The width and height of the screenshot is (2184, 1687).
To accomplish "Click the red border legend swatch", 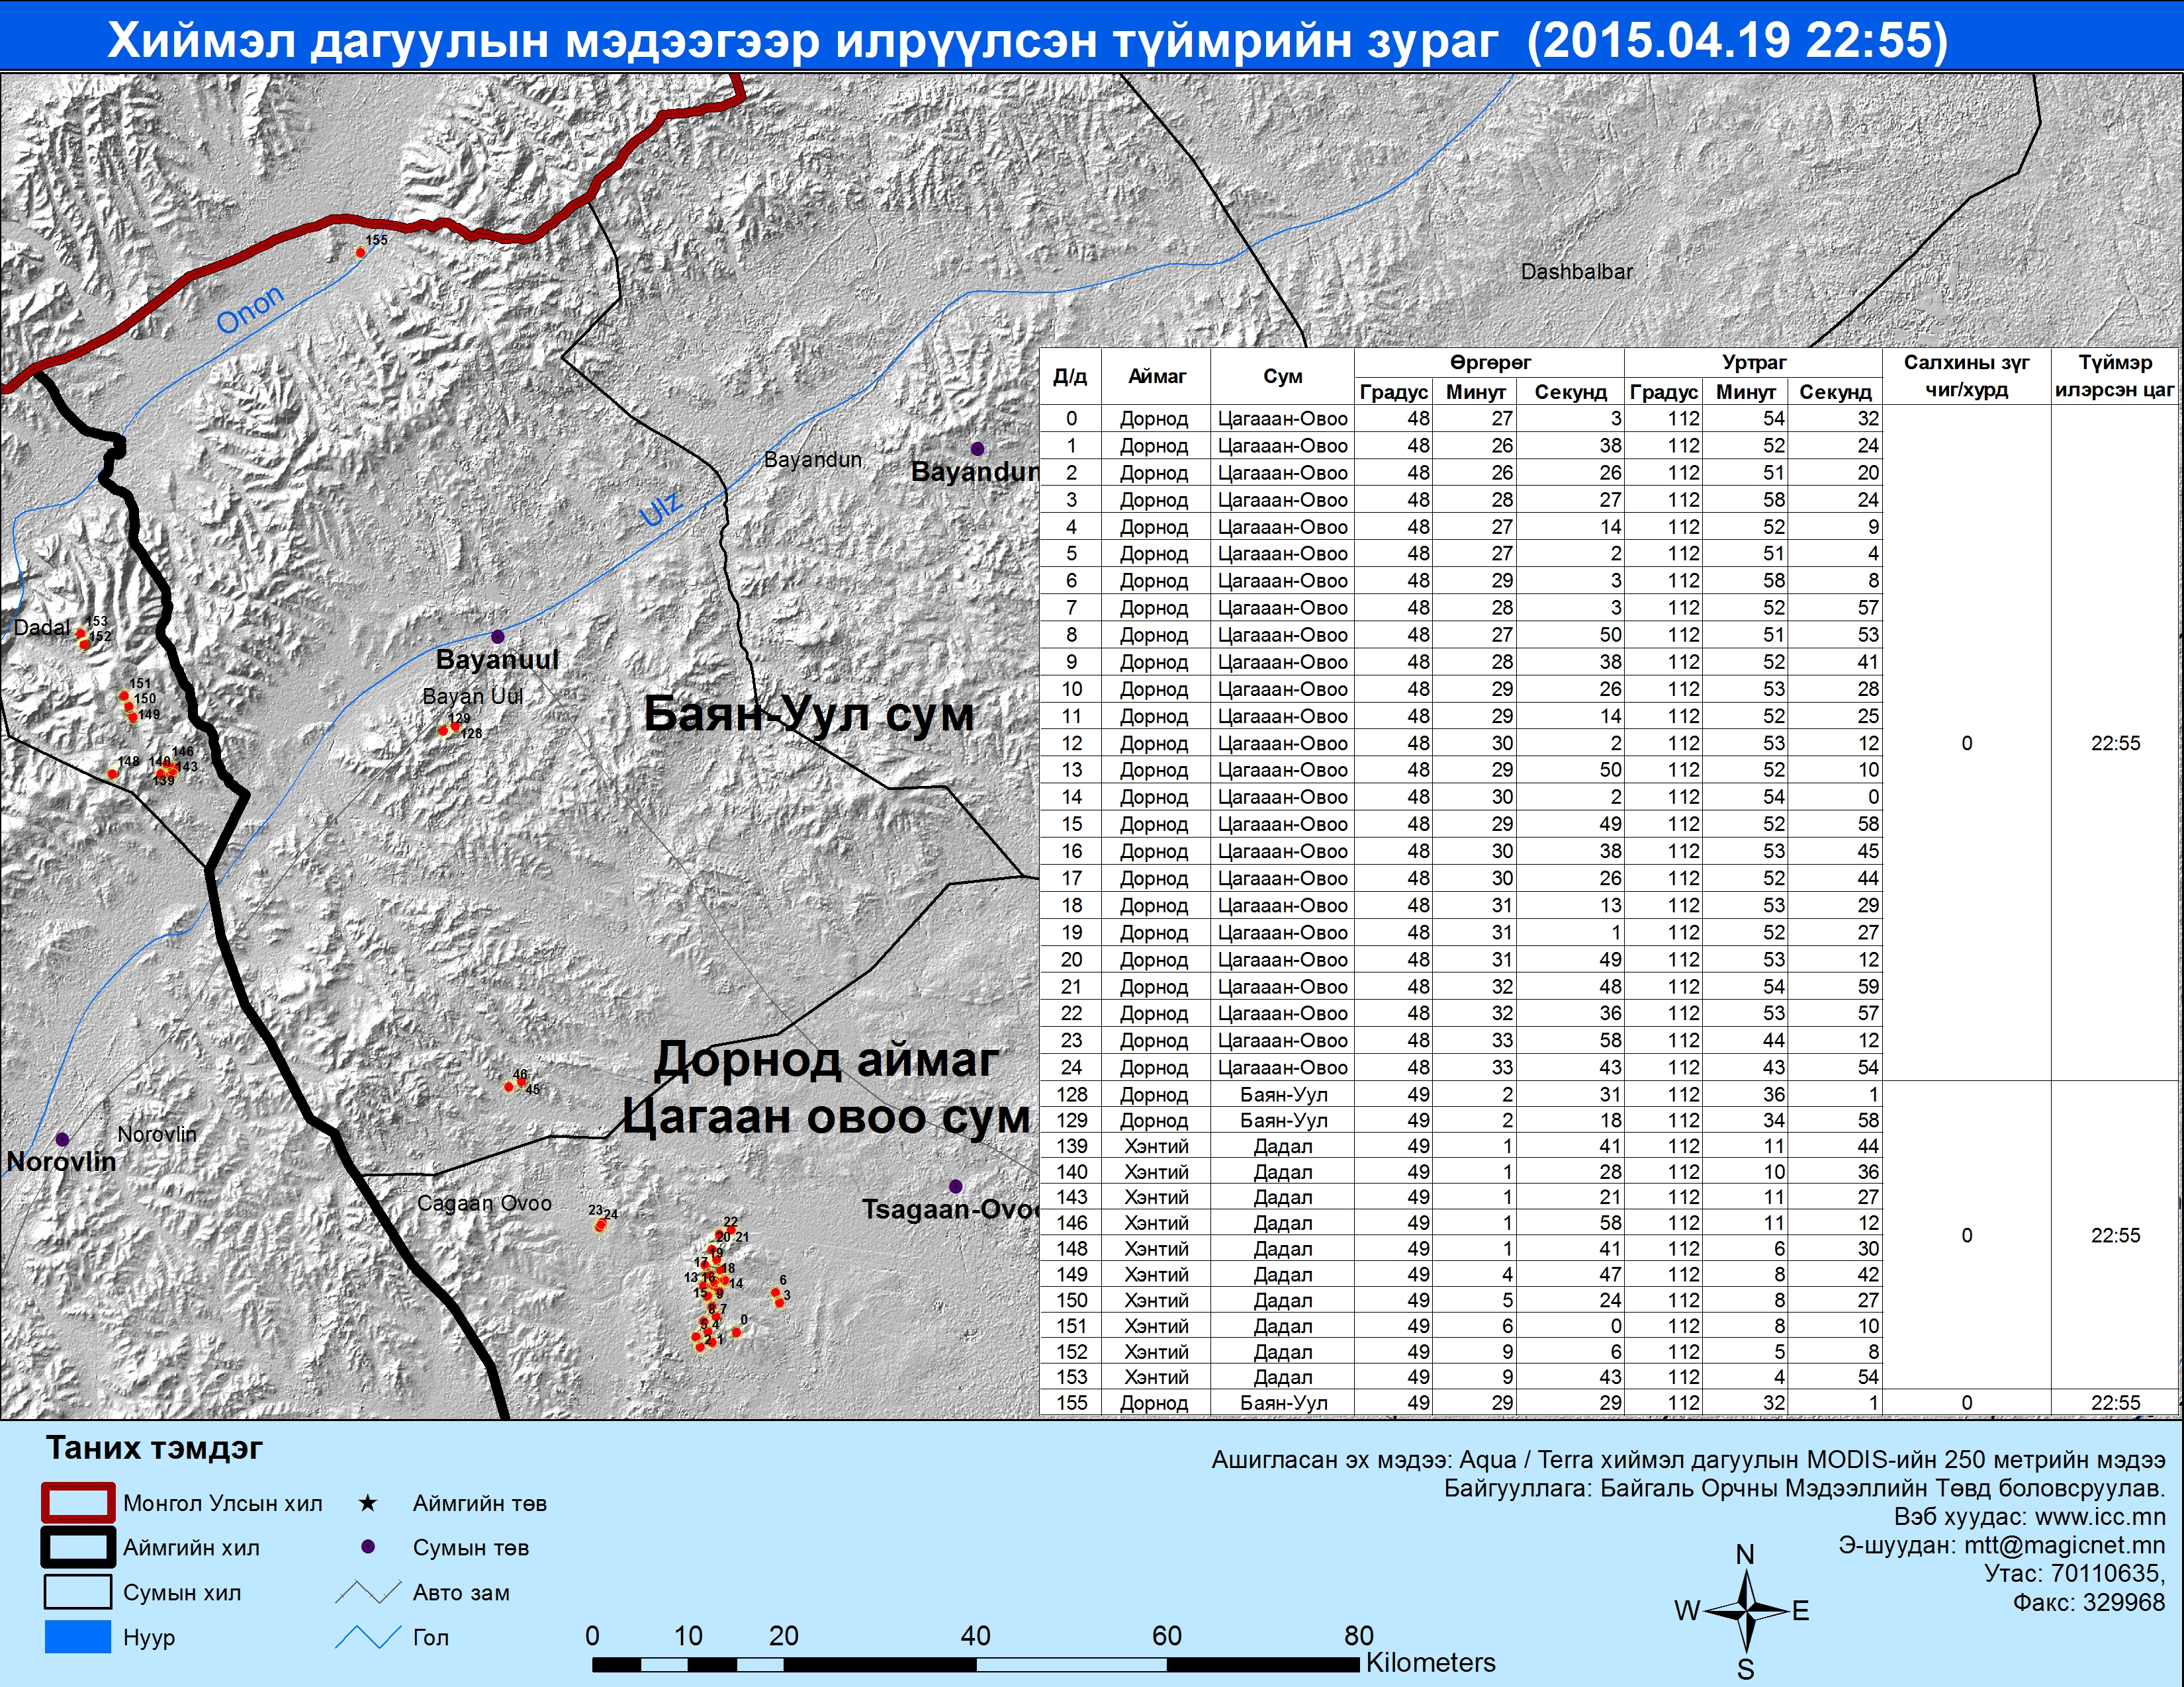I will click(x=78, y=1503).
